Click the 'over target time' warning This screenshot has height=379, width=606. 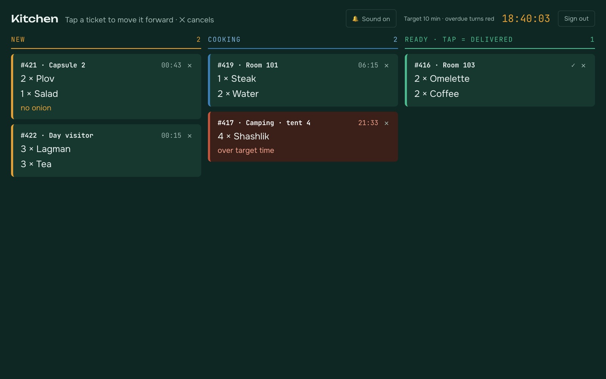tap(246, 150)
